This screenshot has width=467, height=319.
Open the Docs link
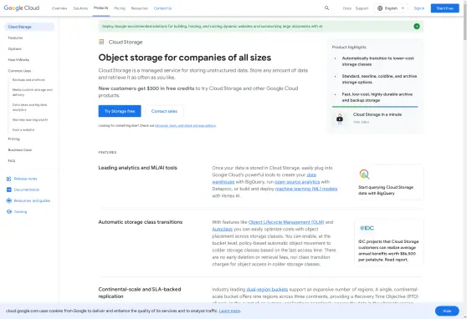point(347,8)
